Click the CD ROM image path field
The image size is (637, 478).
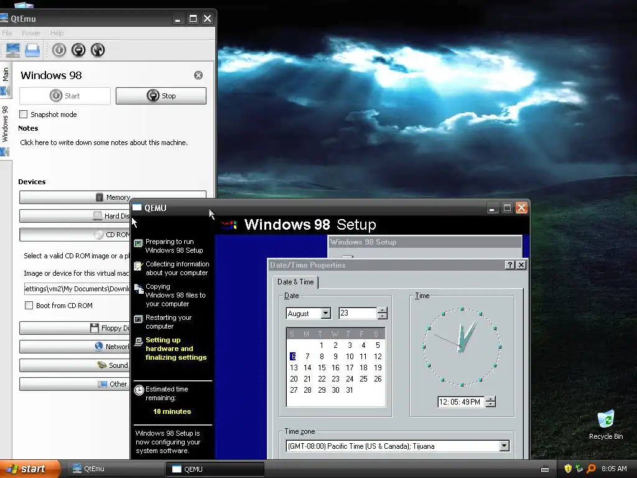coord(77,289)
